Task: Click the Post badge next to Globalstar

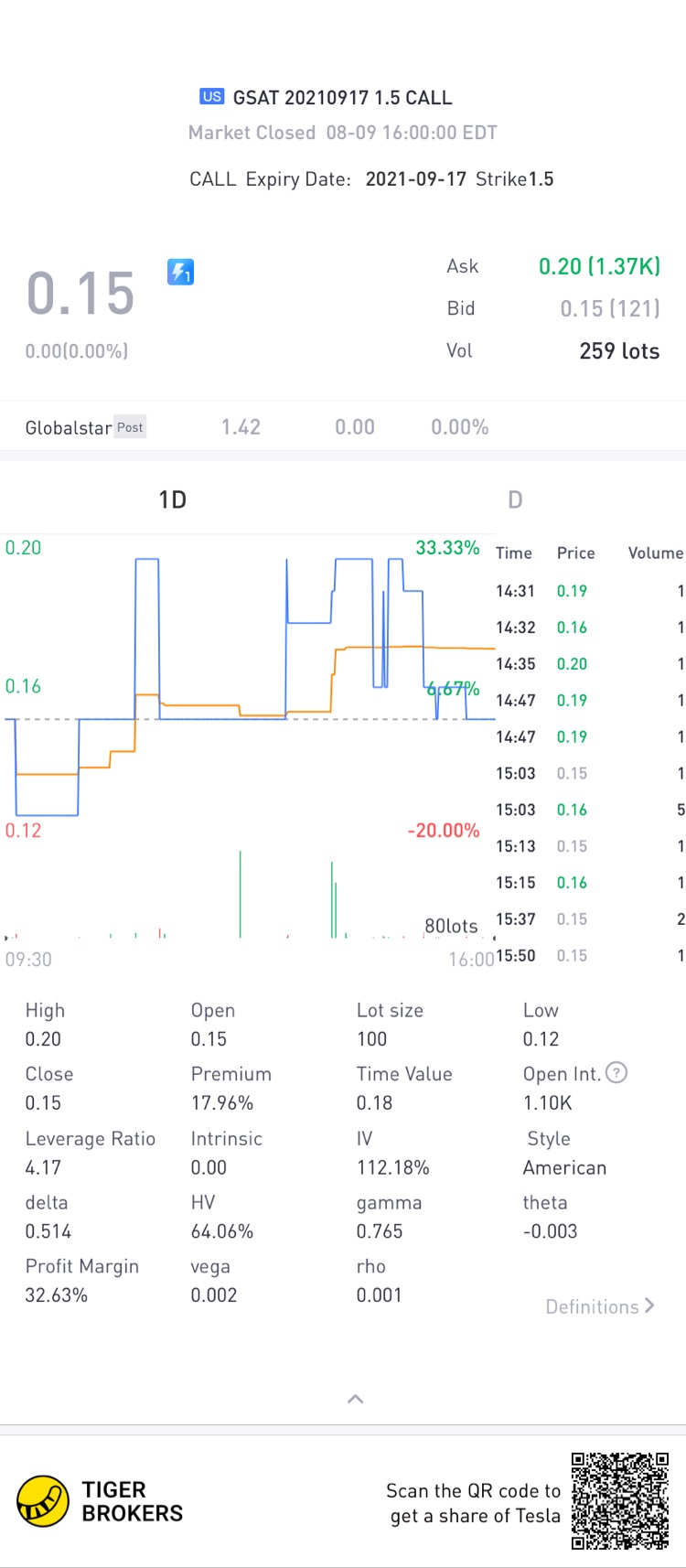Action: point(130,427)
